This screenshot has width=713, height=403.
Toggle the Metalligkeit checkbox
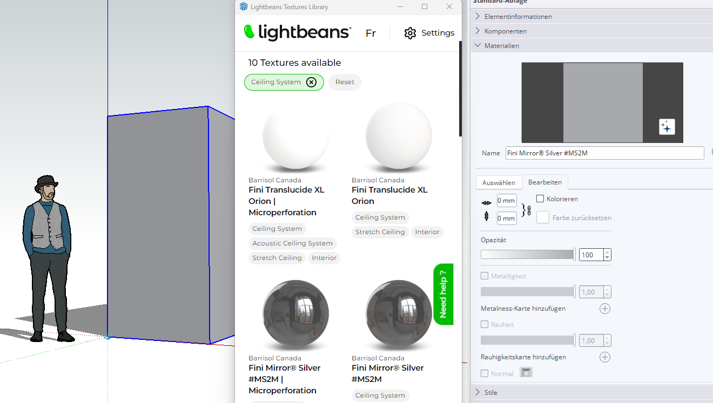pyautogui.click(x=485, y=276)
